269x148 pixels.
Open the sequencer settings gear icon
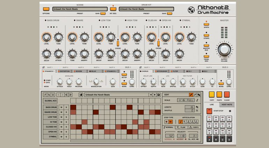pyautogui.click(x=230, y=111)
